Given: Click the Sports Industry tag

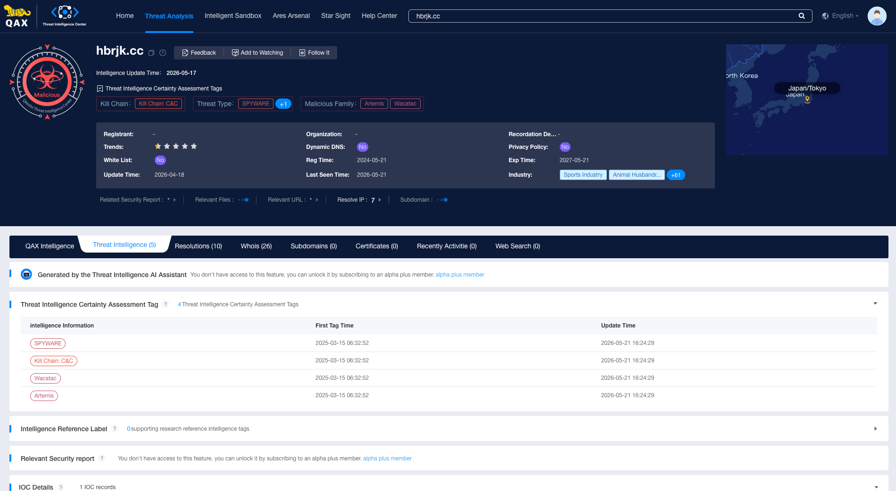Looking at the screenshot, I should [x=583, y=175].
